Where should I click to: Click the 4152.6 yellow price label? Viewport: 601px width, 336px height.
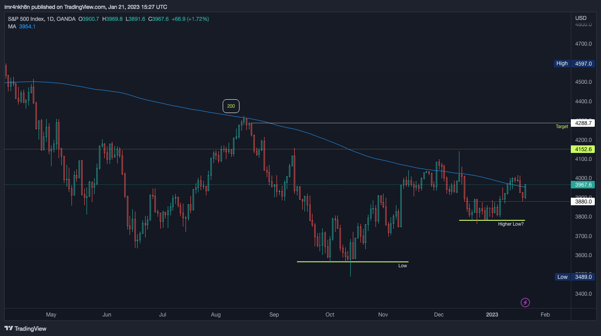pyautogui.click(x=583, y=149)
